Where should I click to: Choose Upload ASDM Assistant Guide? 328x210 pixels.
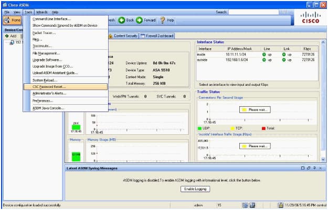click(x=66, y=73)
